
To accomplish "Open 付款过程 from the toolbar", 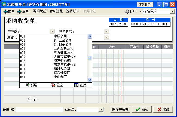I will pyautogui.click(x=56, y=11).
